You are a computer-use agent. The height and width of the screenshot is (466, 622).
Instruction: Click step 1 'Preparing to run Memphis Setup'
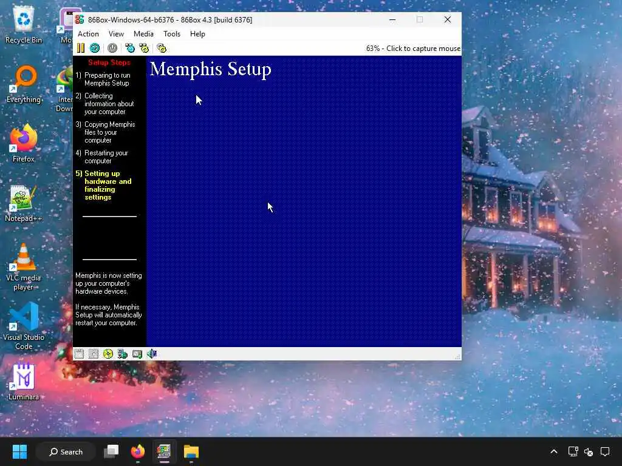tap(103, 79)
